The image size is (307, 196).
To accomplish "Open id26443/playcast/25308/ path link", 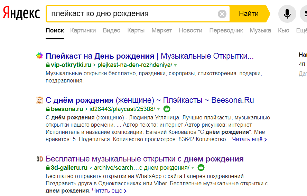I will (x=122, y=109).
